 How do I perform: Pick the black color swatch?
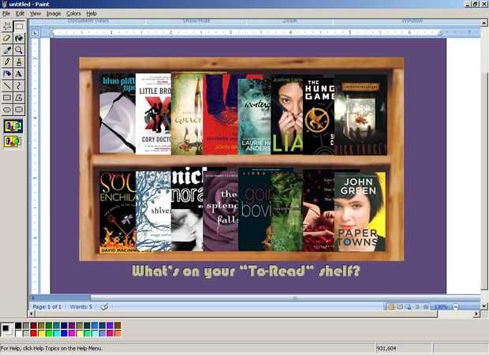click(x=18, y=325)
